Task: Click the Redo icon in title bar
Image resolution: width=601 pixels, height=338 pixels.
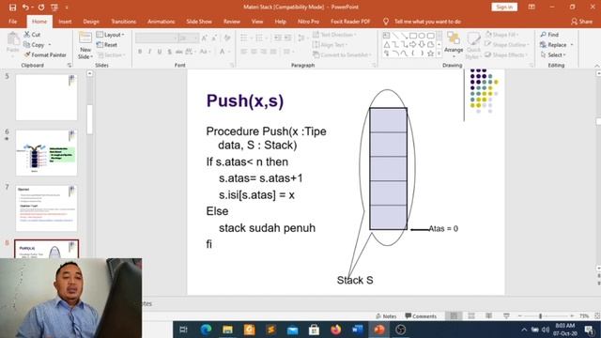Action: point(41,8)
